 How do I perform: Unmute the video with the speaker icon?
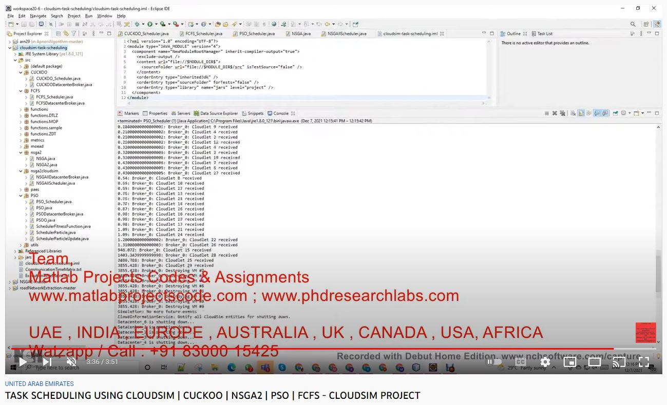point(71,362)
